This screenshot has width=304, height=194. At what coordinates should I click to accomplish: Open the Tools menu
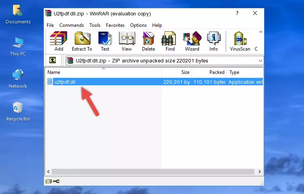click(x=95, y=25)
